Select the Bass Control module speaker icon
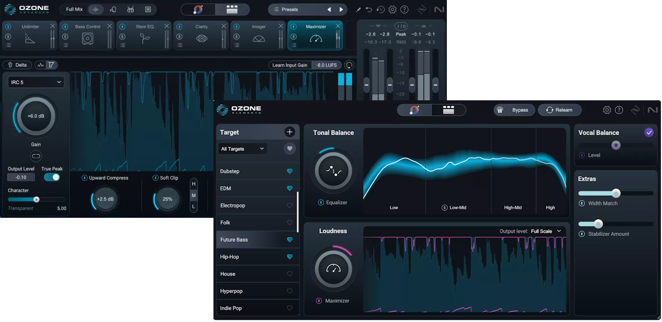 pyautogui.click(x=88, y=39)
